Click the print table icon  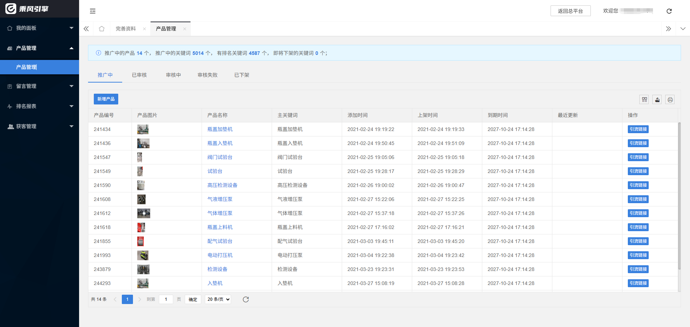pos(670,100)
